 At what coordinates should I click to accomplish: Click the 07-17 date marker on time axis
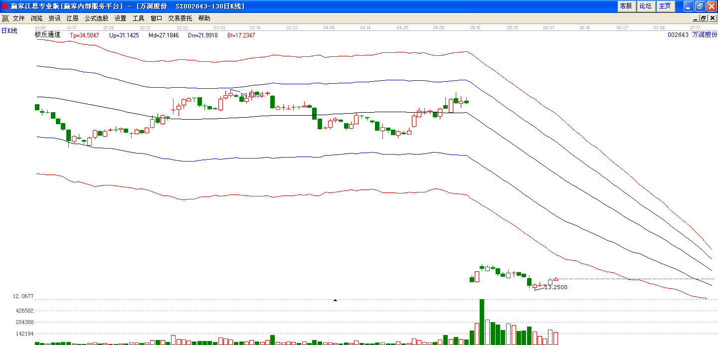click(696, 28)
